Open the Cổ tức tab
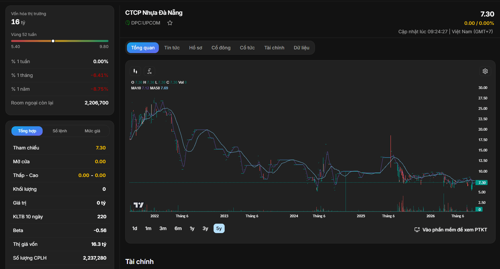 [247, 48]
